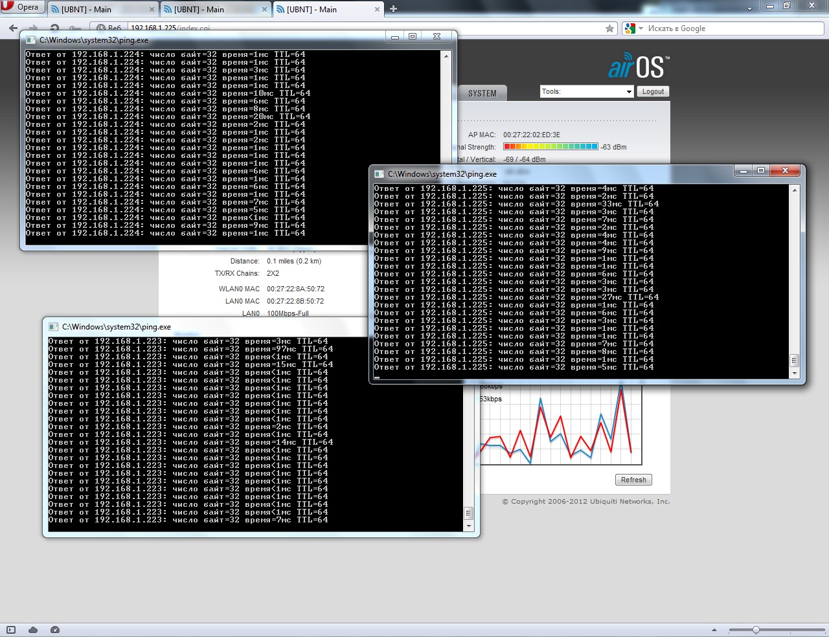Open the SYSTEM tab in airOS
Image resolution: width=829 pixels, height=637 pixels.
(483, 93)
